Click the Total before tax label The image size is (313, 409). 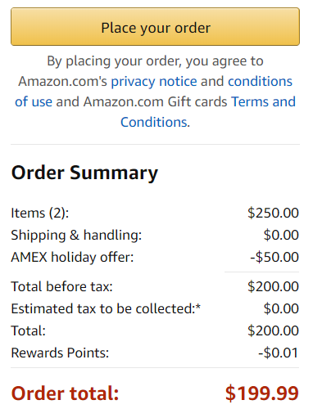pos(61,286)
